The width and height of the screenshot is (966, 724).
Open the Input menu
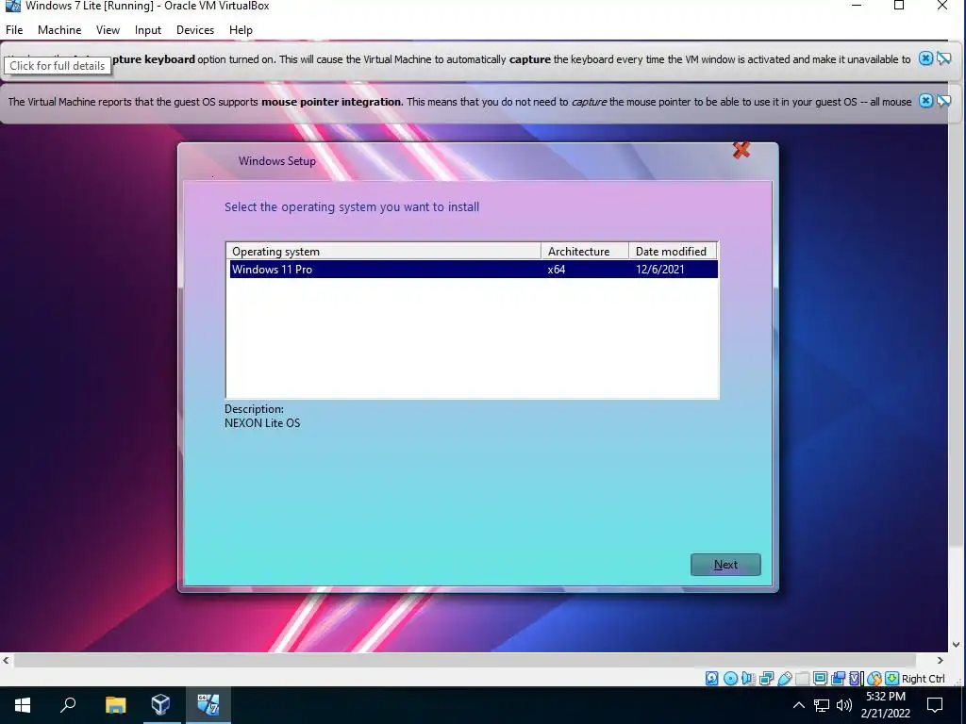click(x=148, y=29)
